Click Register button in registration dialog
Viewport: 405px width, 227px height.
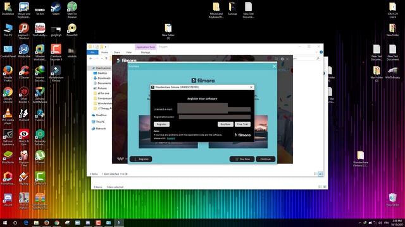[162, 124]
